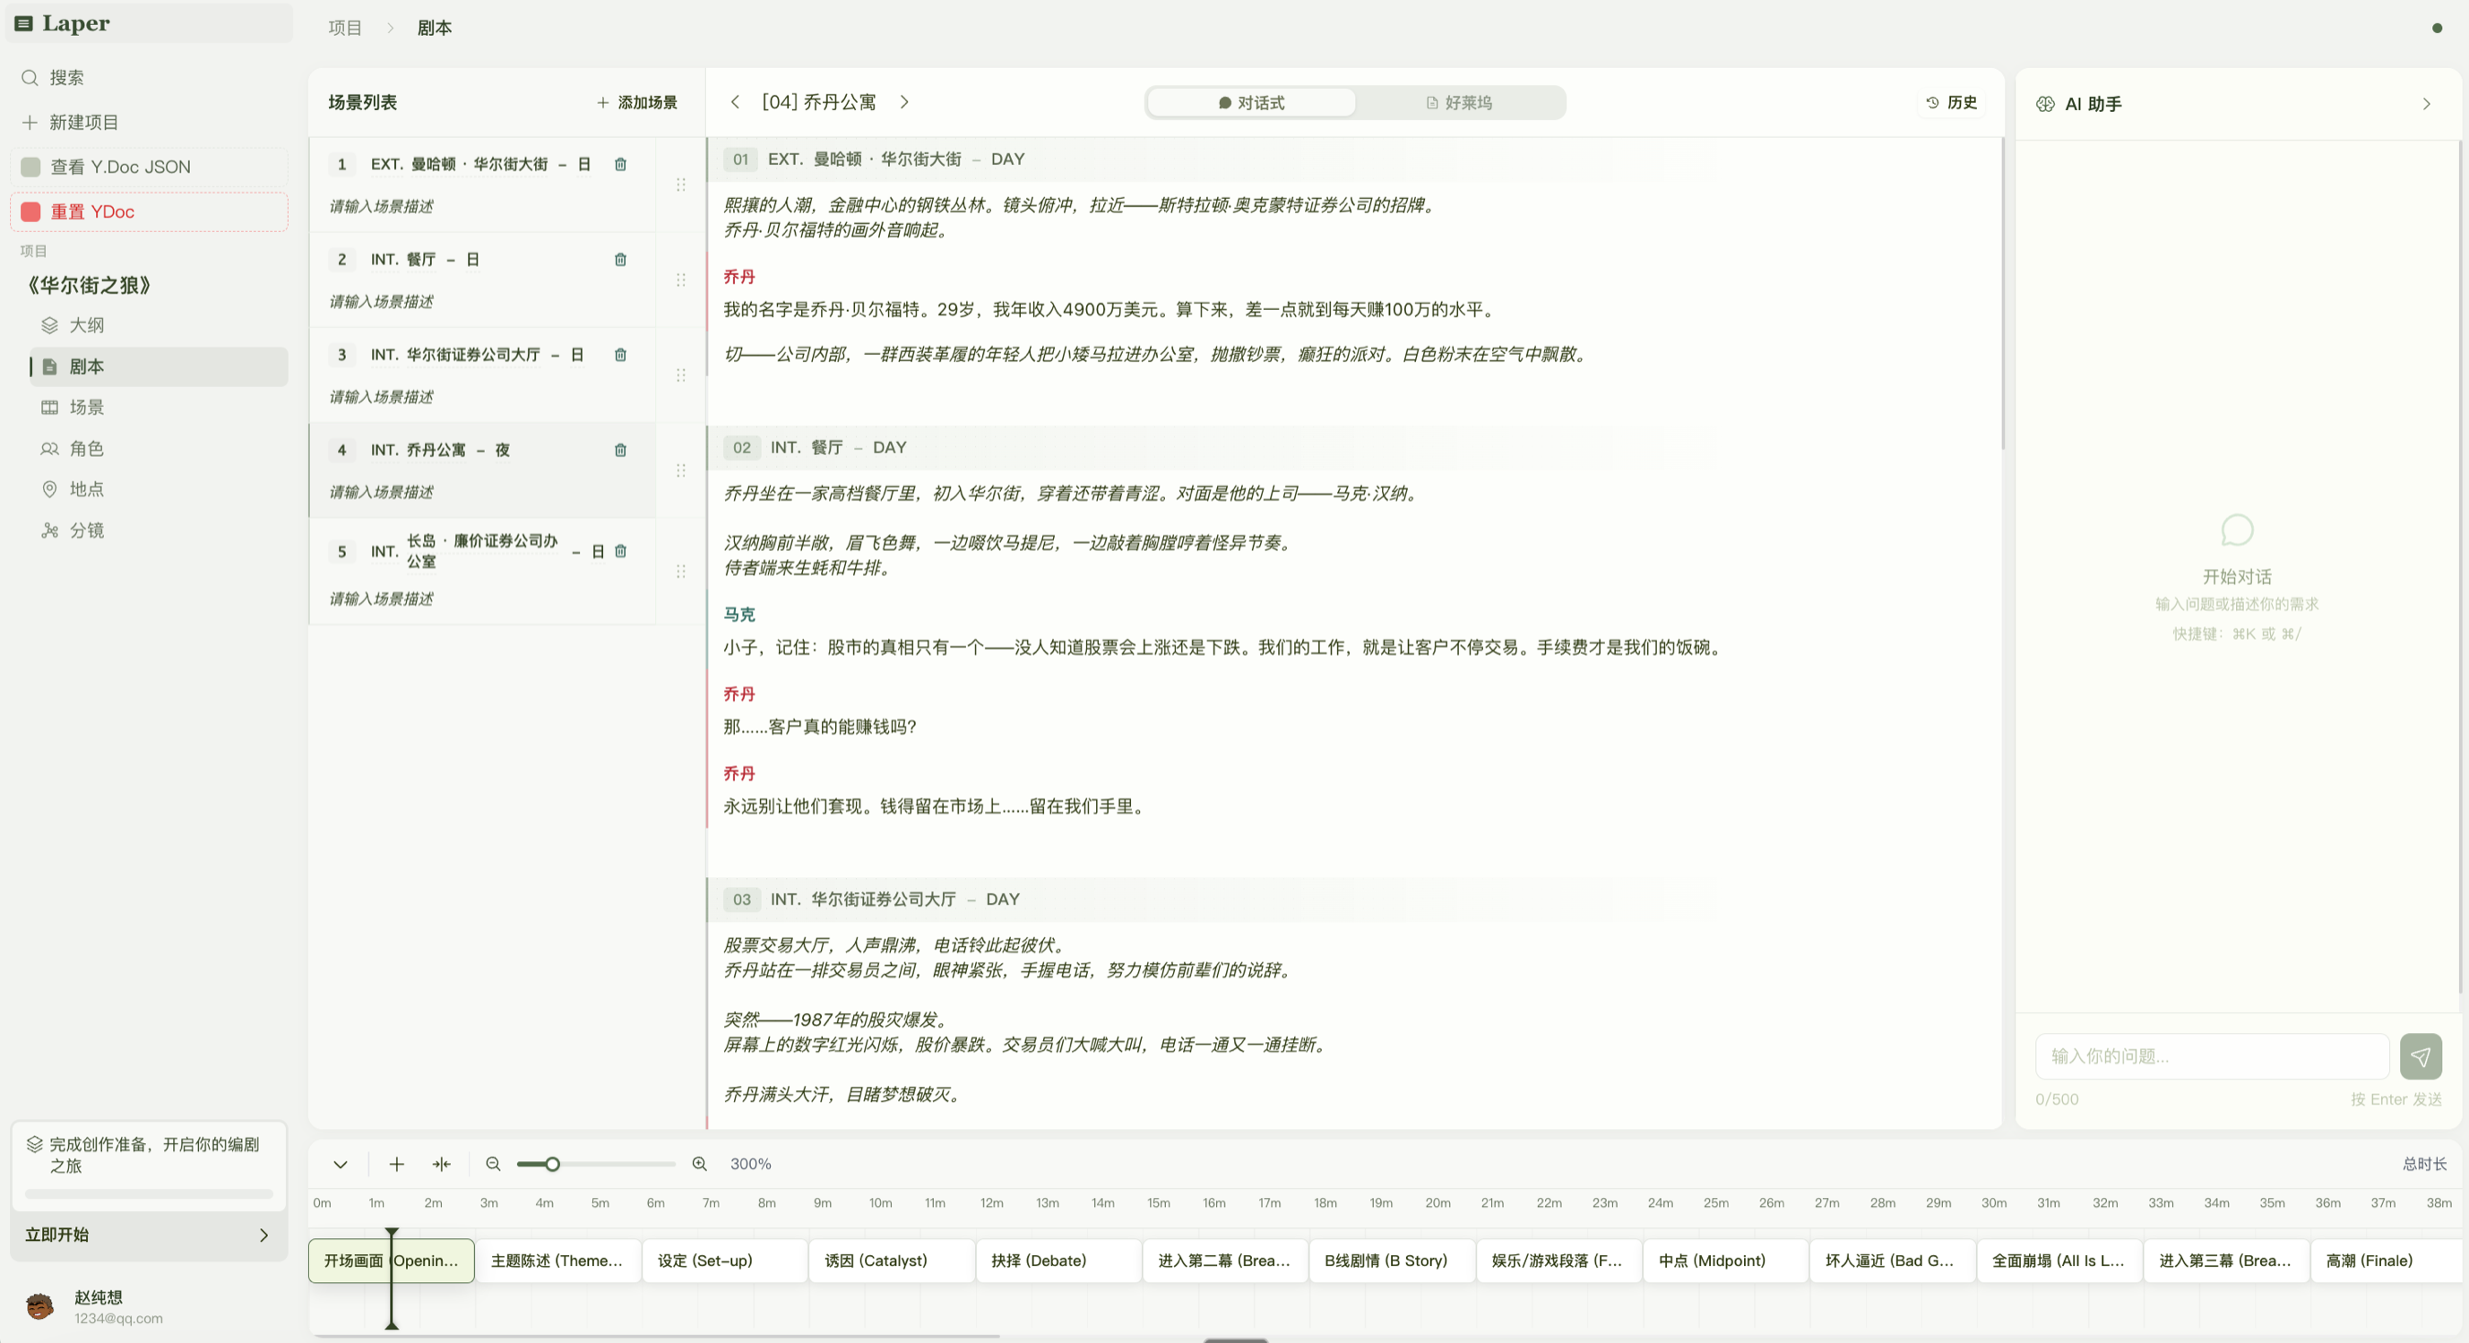Click 查看 Y.Doc JSON option

[121, 167]
